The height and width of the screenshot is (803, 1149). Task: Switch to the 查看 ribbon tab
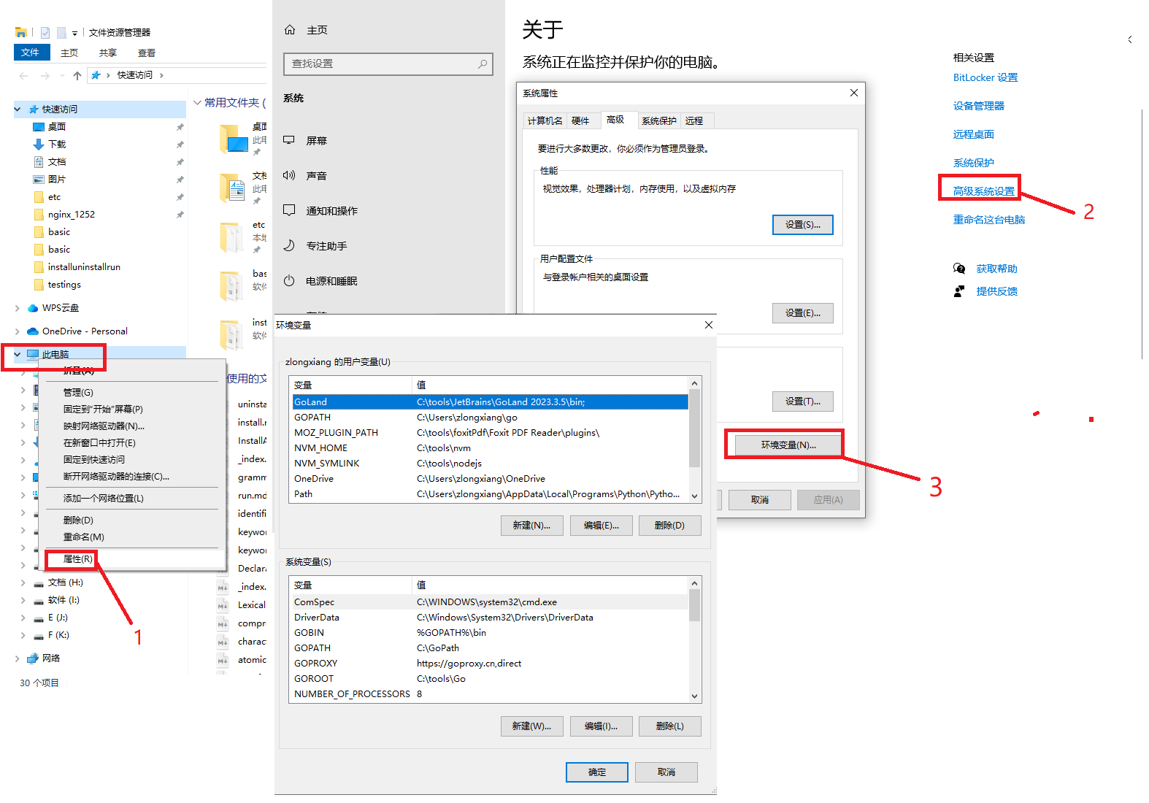[147, 53]
